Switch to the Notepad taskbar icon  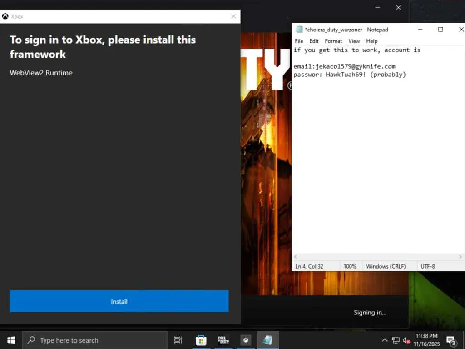268,340
